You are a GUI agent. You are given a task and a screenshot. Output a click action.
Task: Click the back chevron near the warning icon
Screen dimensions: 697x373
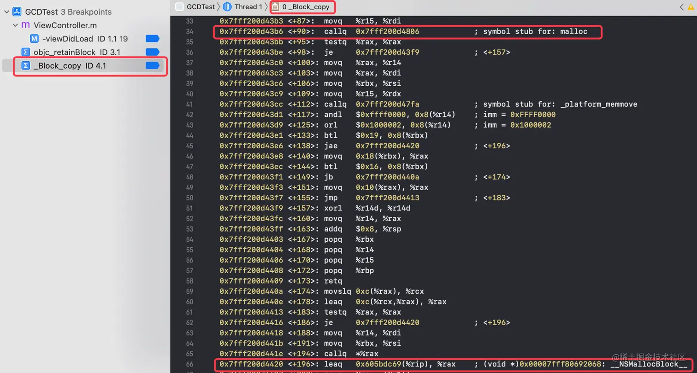pyautogui.click(x=681, y=7)
